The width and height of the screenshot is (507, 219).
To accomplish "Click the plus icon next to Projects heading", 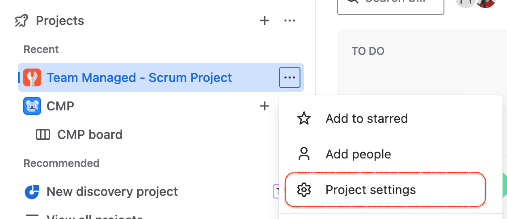I will 265,20.
